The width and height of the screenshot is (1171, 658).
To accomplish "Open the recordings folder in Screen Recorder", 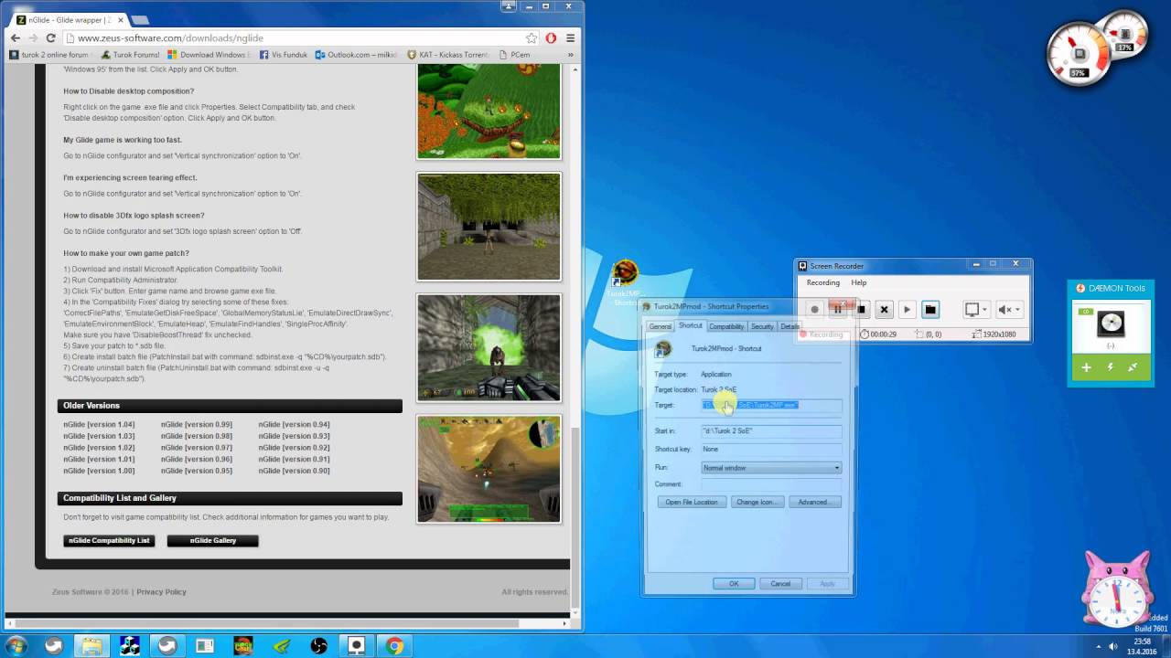I will pos(930,310).
